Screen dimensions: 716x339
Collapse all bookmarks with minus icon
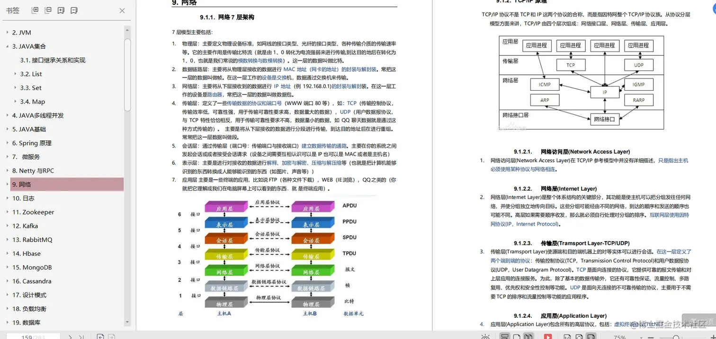[47, 10]
